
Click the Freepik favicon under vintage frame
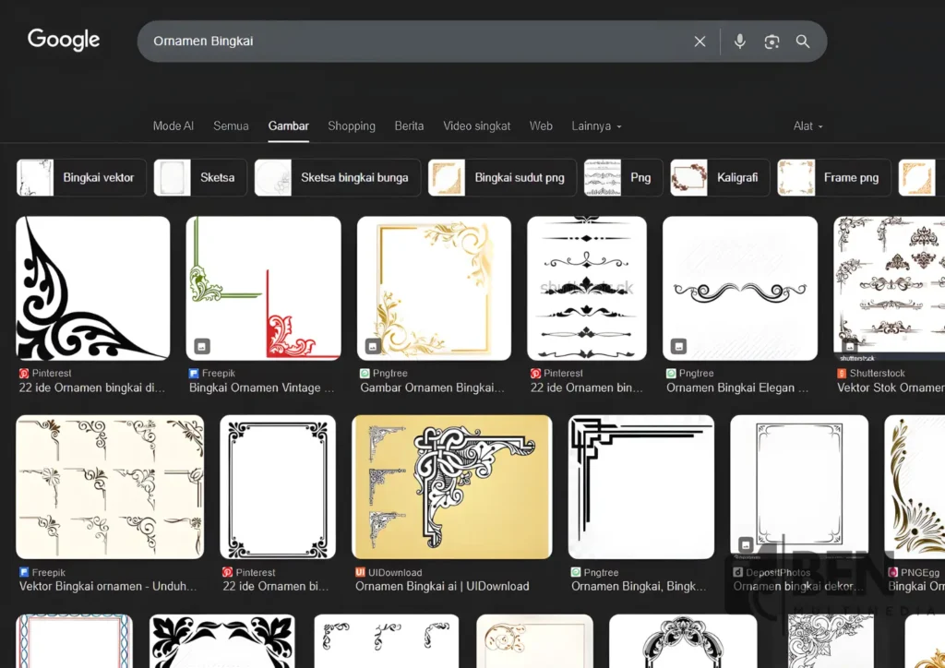[x=194, y=374]
